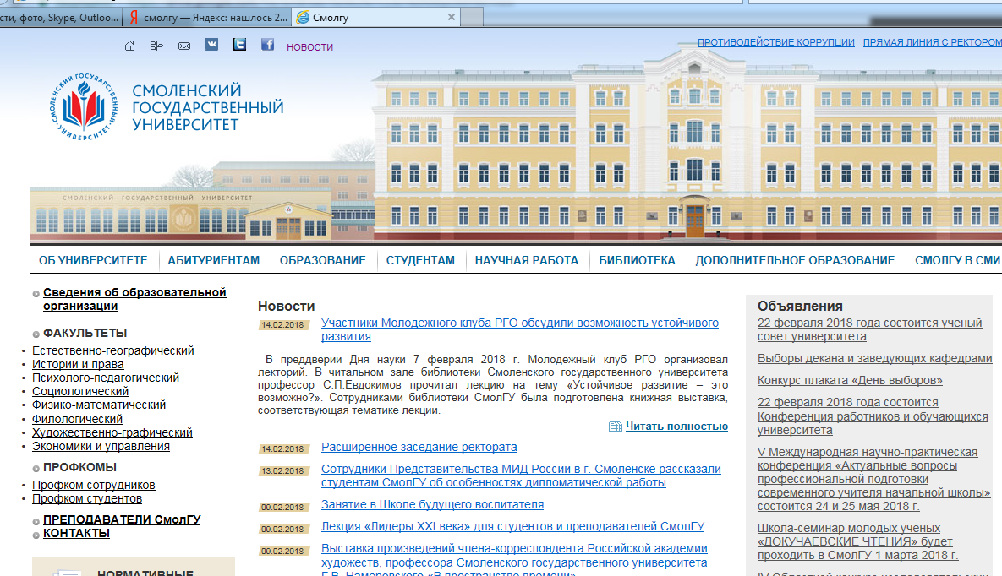Viewport: 1002px width, 576px height.
Task: Open the СТУДЕНТАМ menu
Action: click(x=420, y=260)
